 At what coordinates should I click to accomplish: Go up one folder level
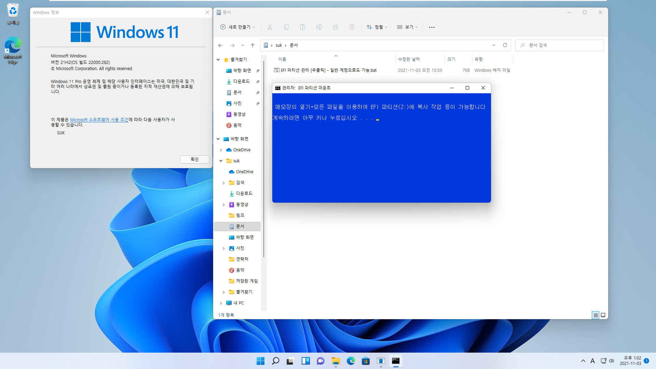click(252, 45)
